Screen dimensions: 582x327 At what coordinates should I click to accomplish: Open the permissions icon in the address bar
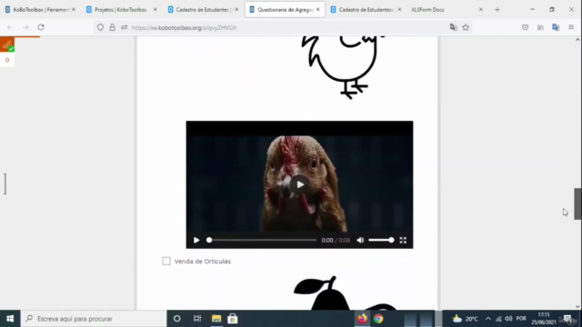coord(124,27)
